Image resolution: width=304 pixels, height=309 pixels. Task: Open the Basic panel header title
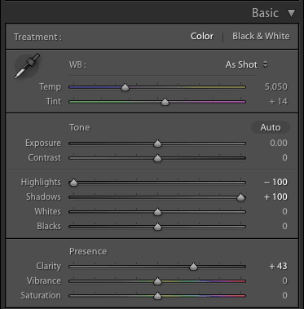click(x=265, y=13)
